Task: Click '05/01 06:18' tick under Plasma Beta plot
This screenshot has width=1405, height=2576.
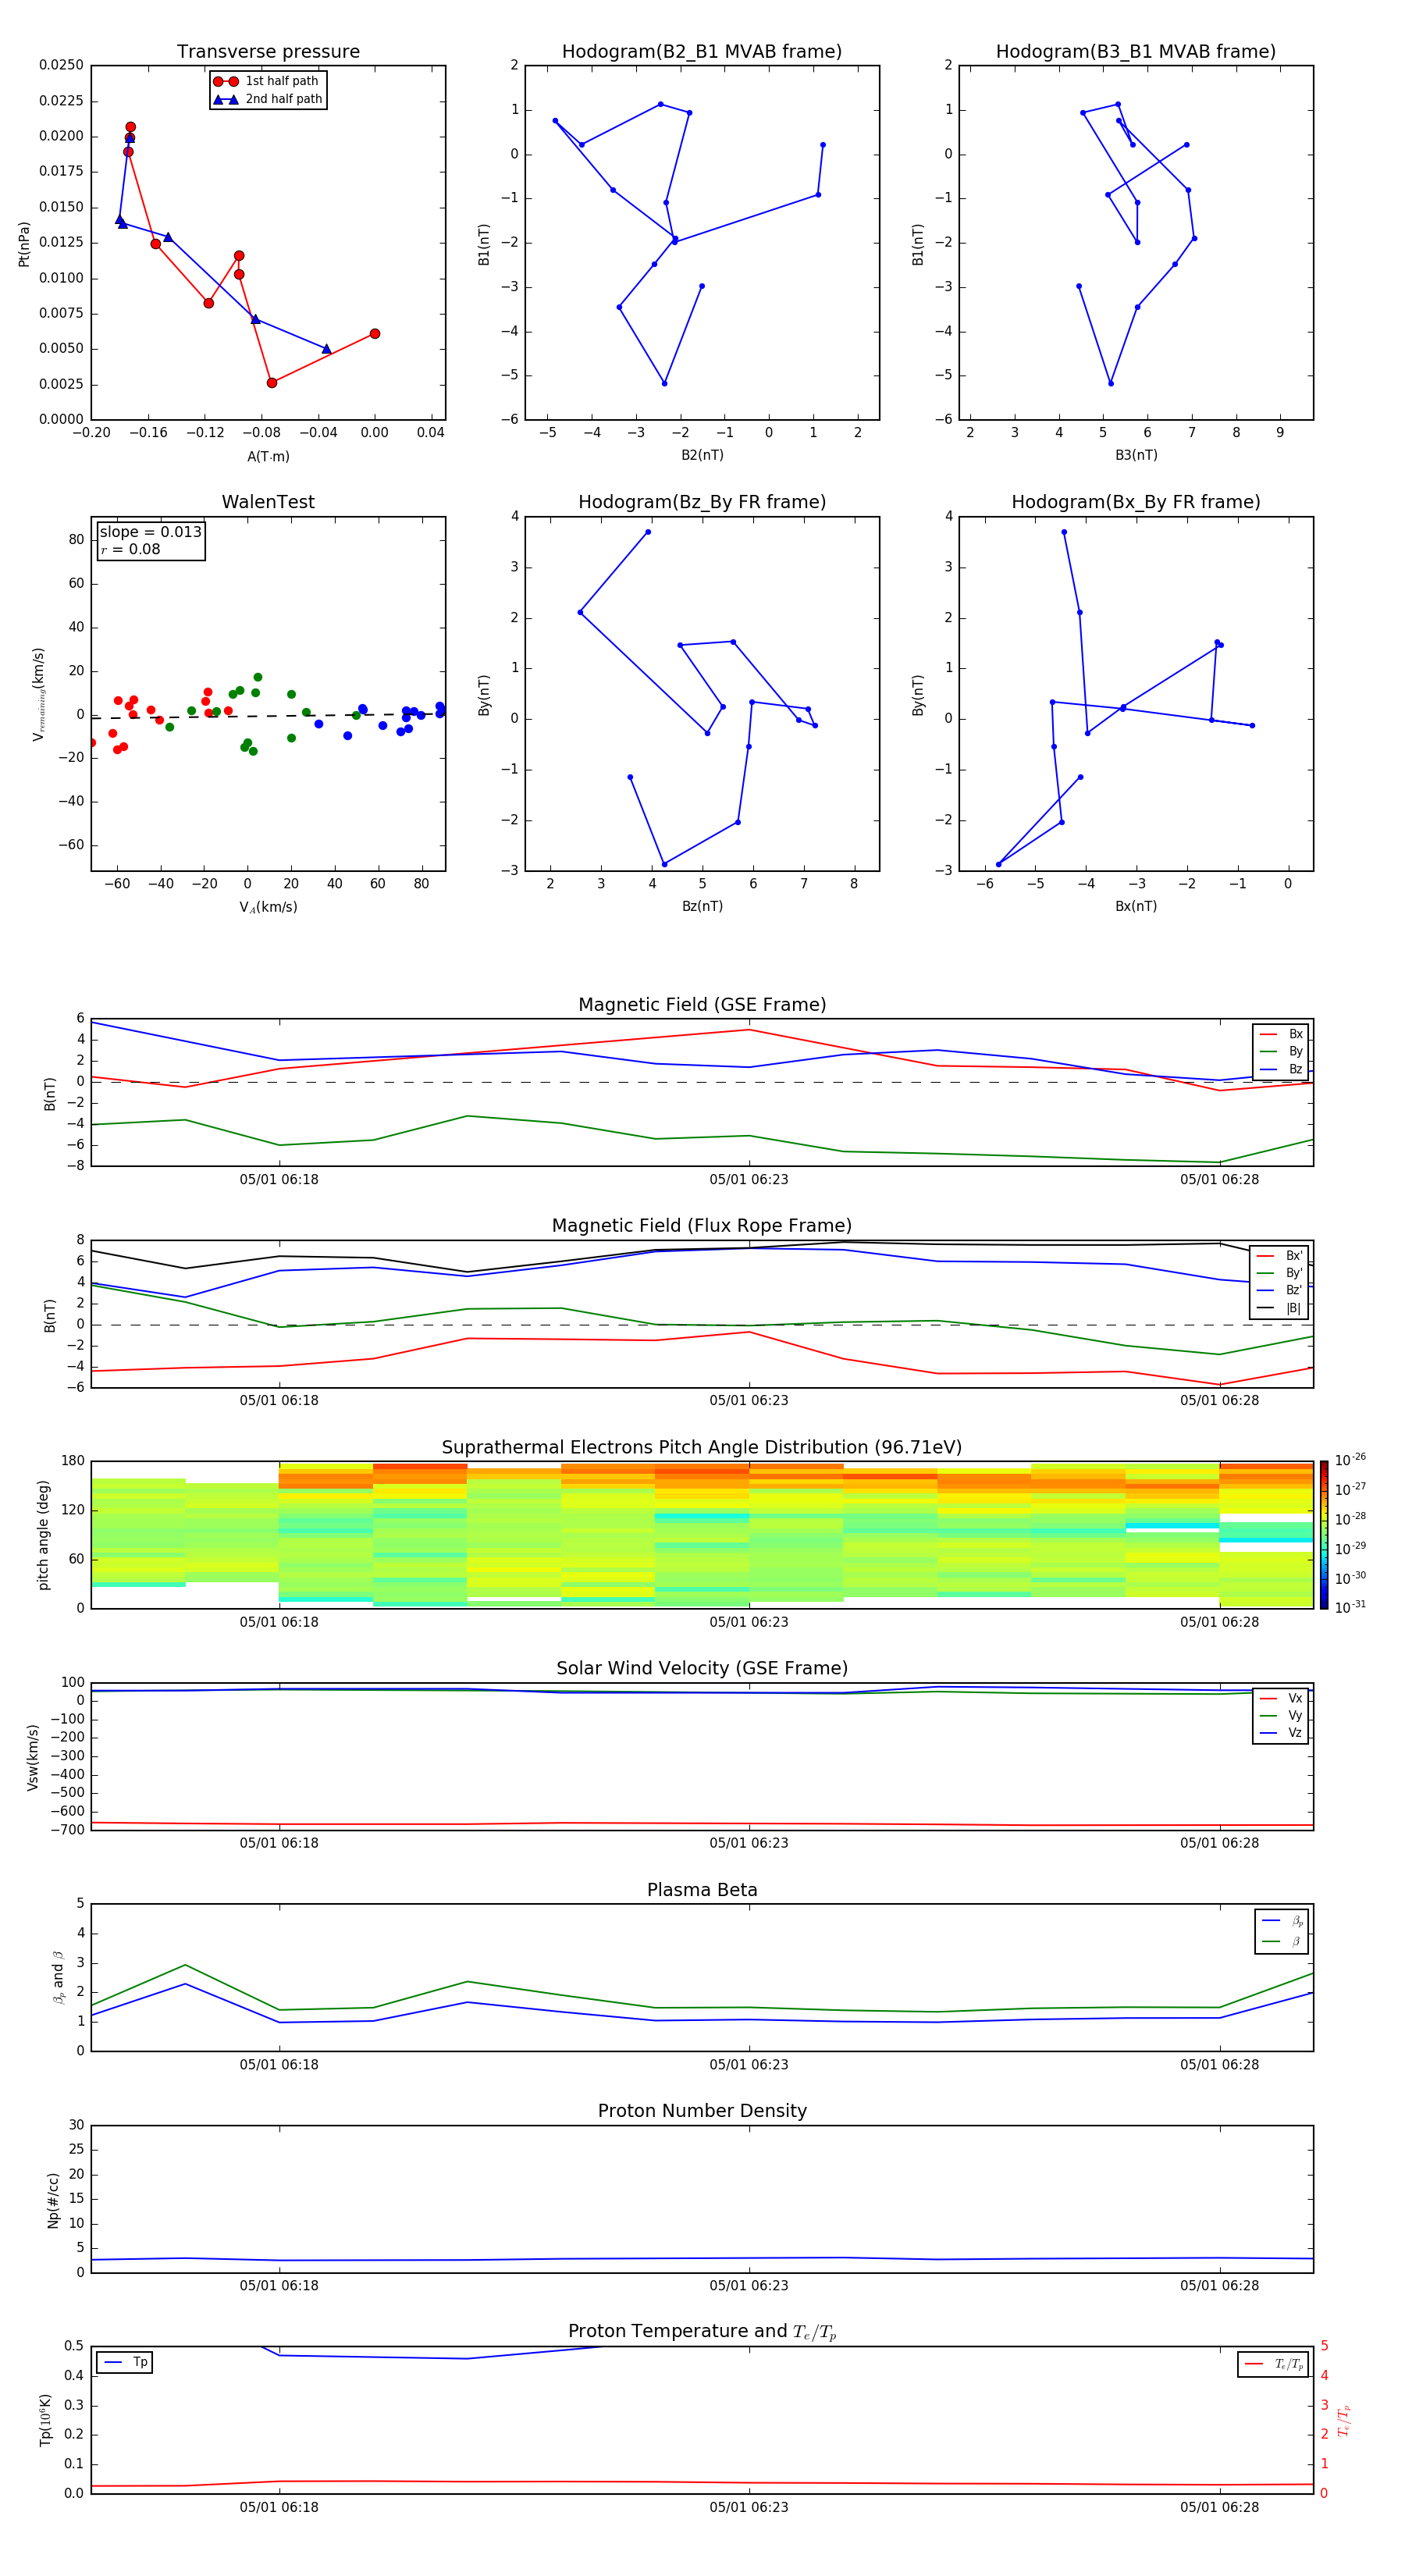Action: (x=279, y=2065)
